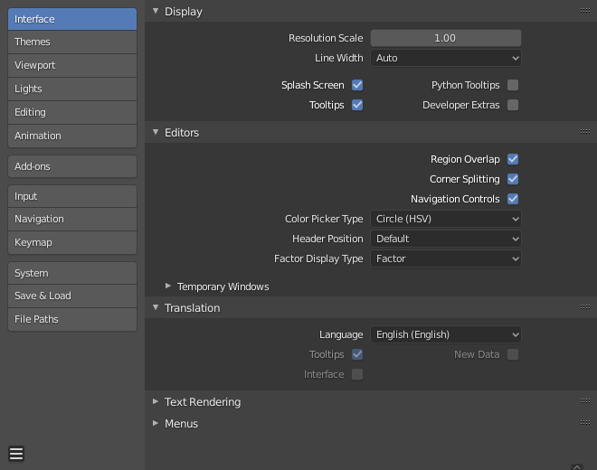Switch to the Viewport tab

(x=72, y=65)
